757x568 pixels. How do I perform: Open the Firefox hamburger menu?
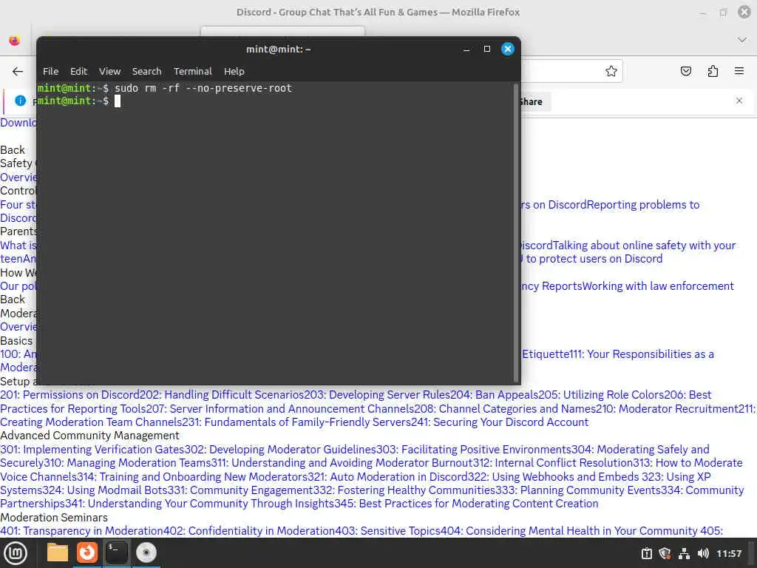739,71
